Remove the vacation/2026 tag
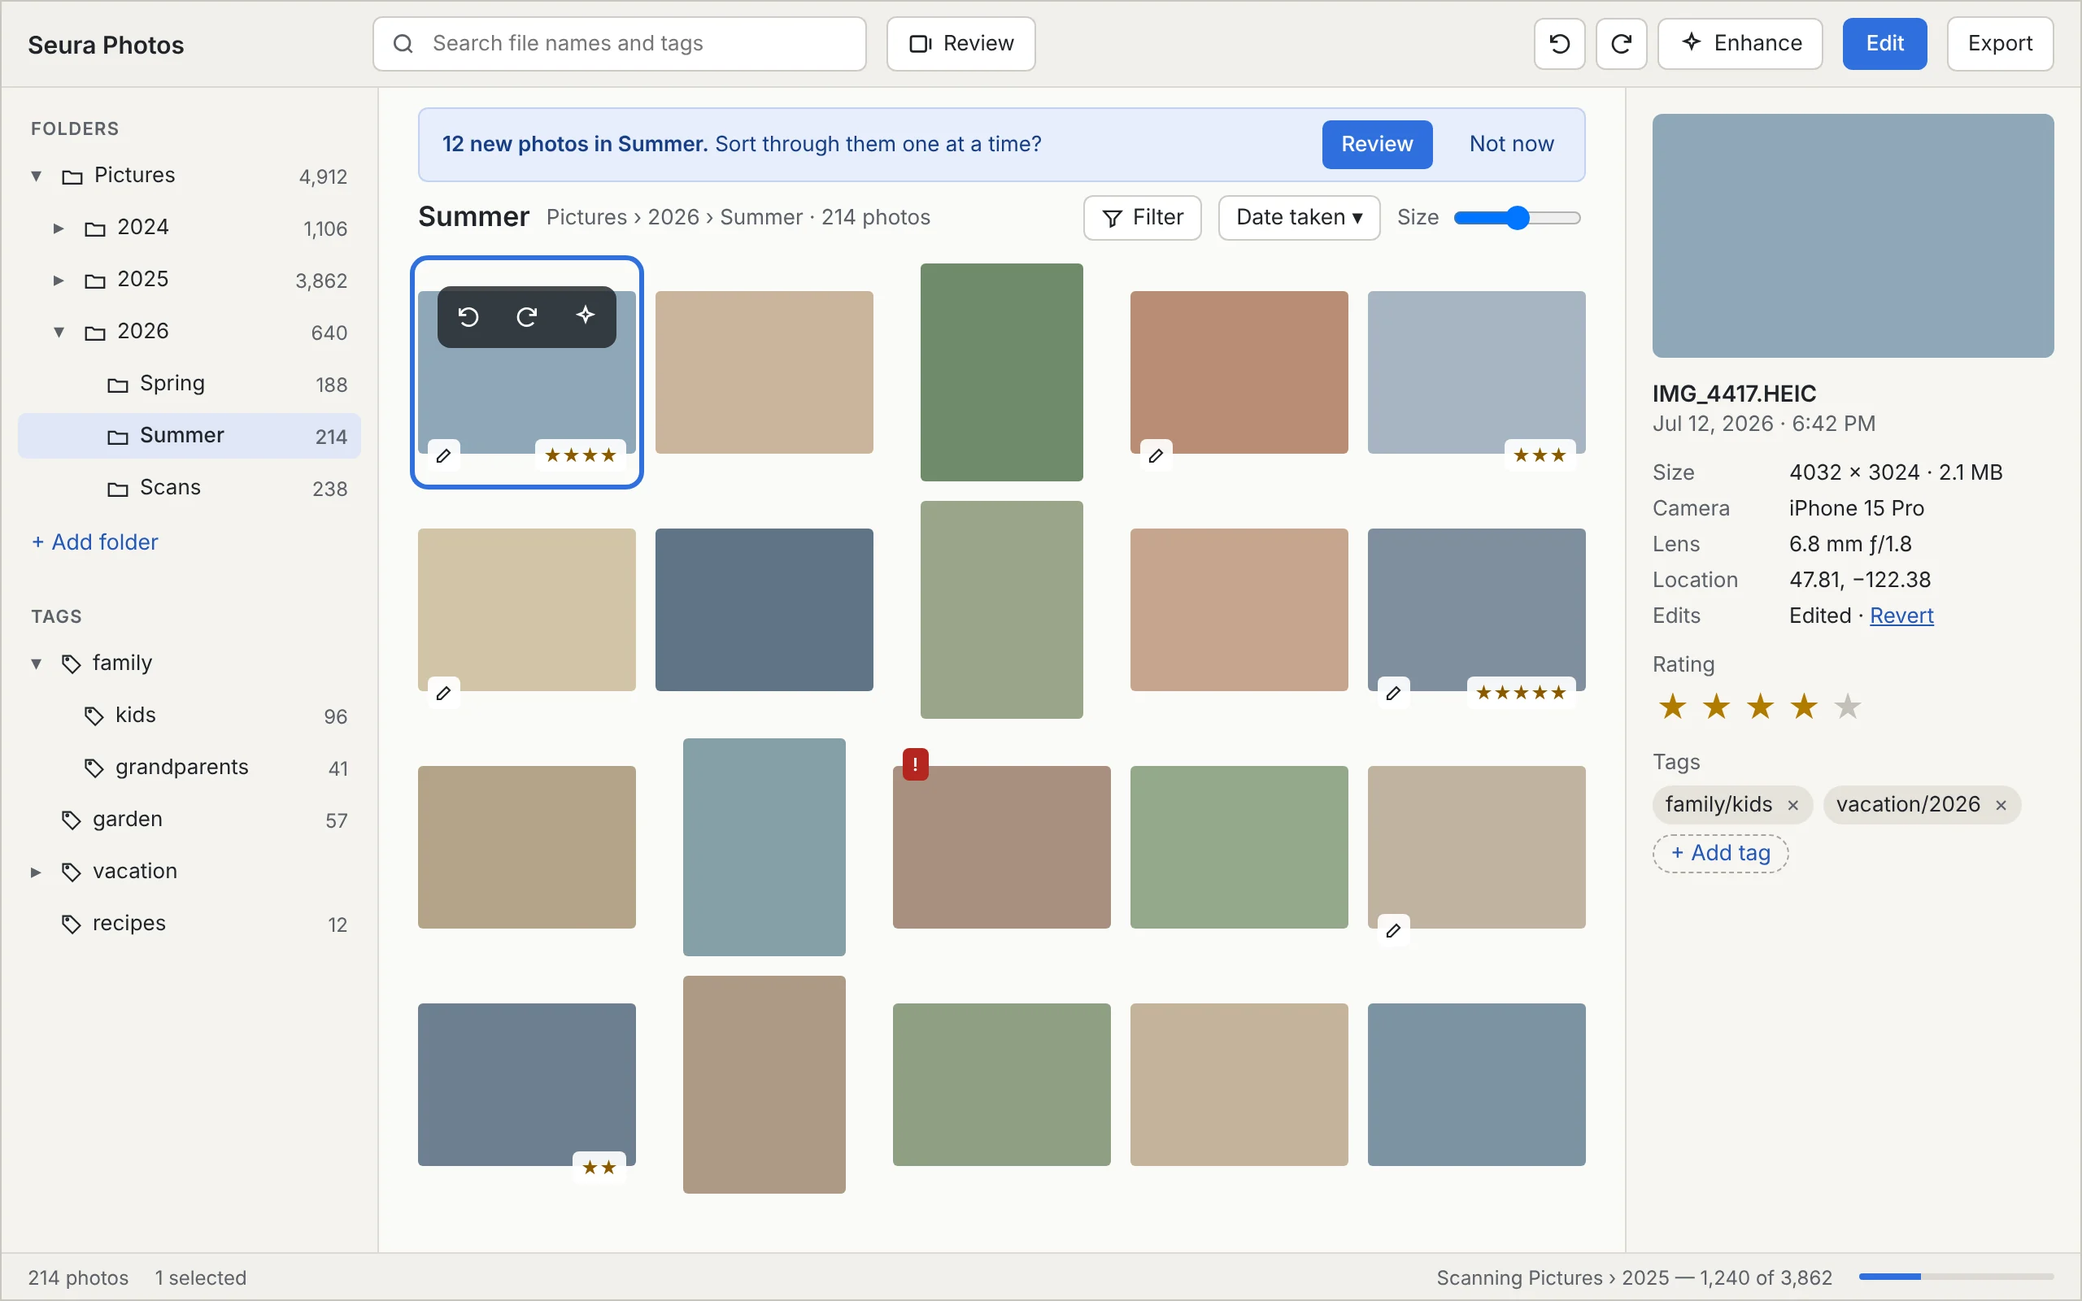Screen dimensions: 2082x1301 click(2001, 805)
